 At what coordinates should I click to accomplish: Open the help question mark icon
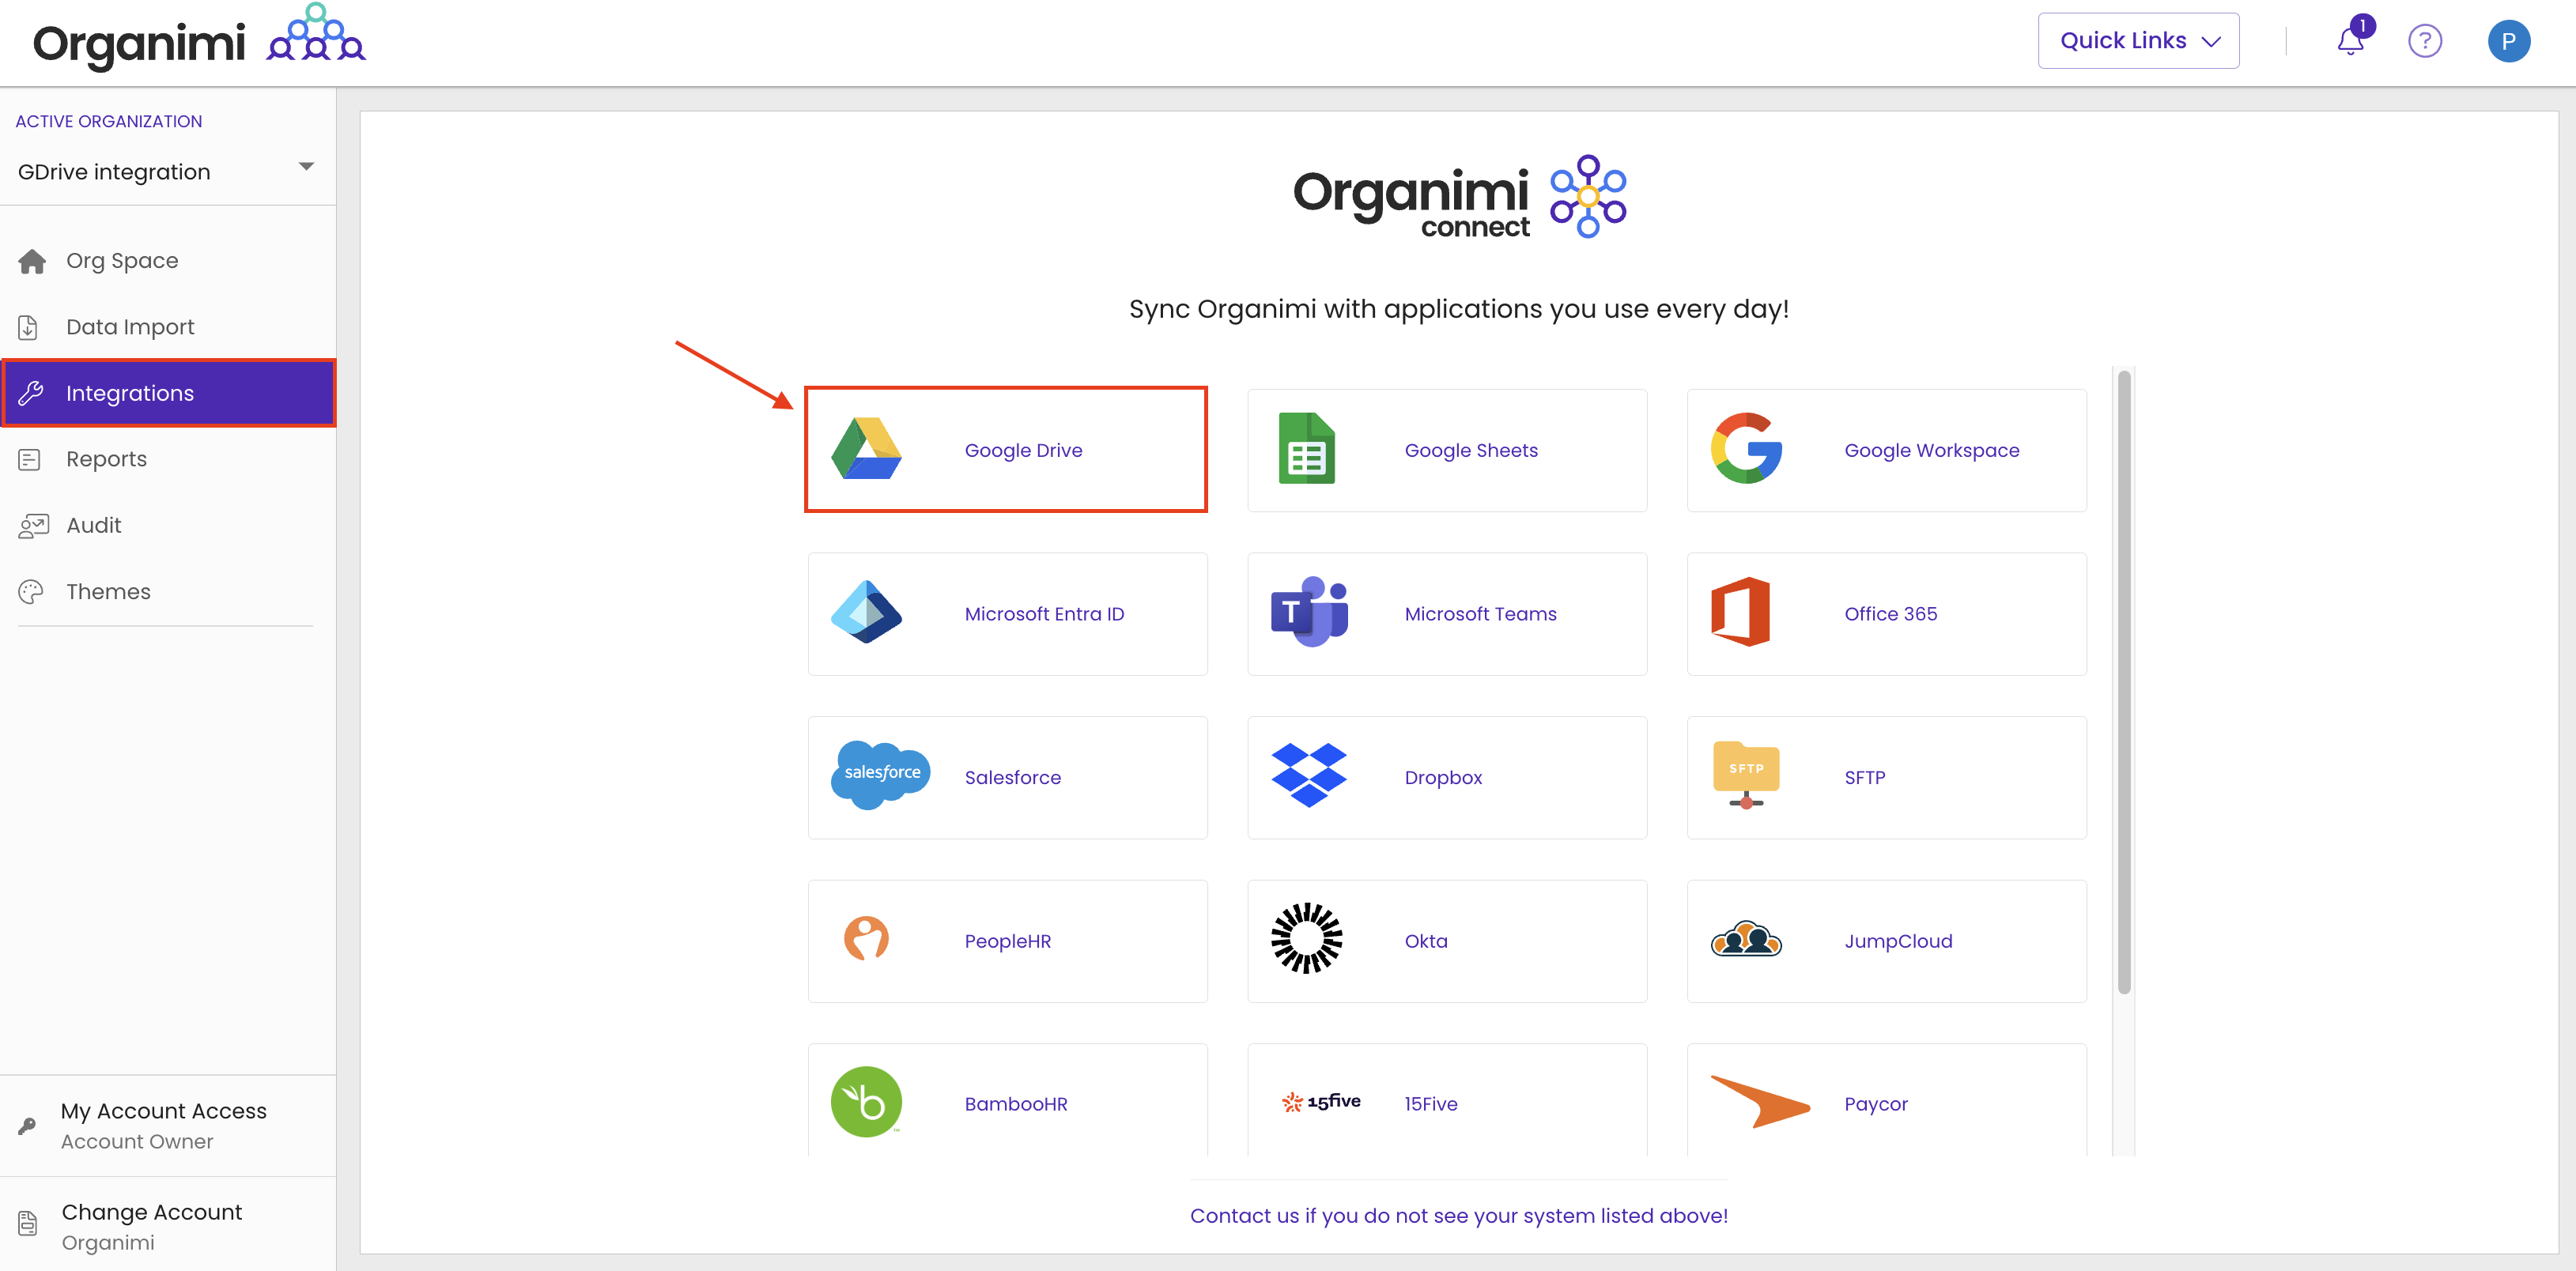(x=2425, y=41)
